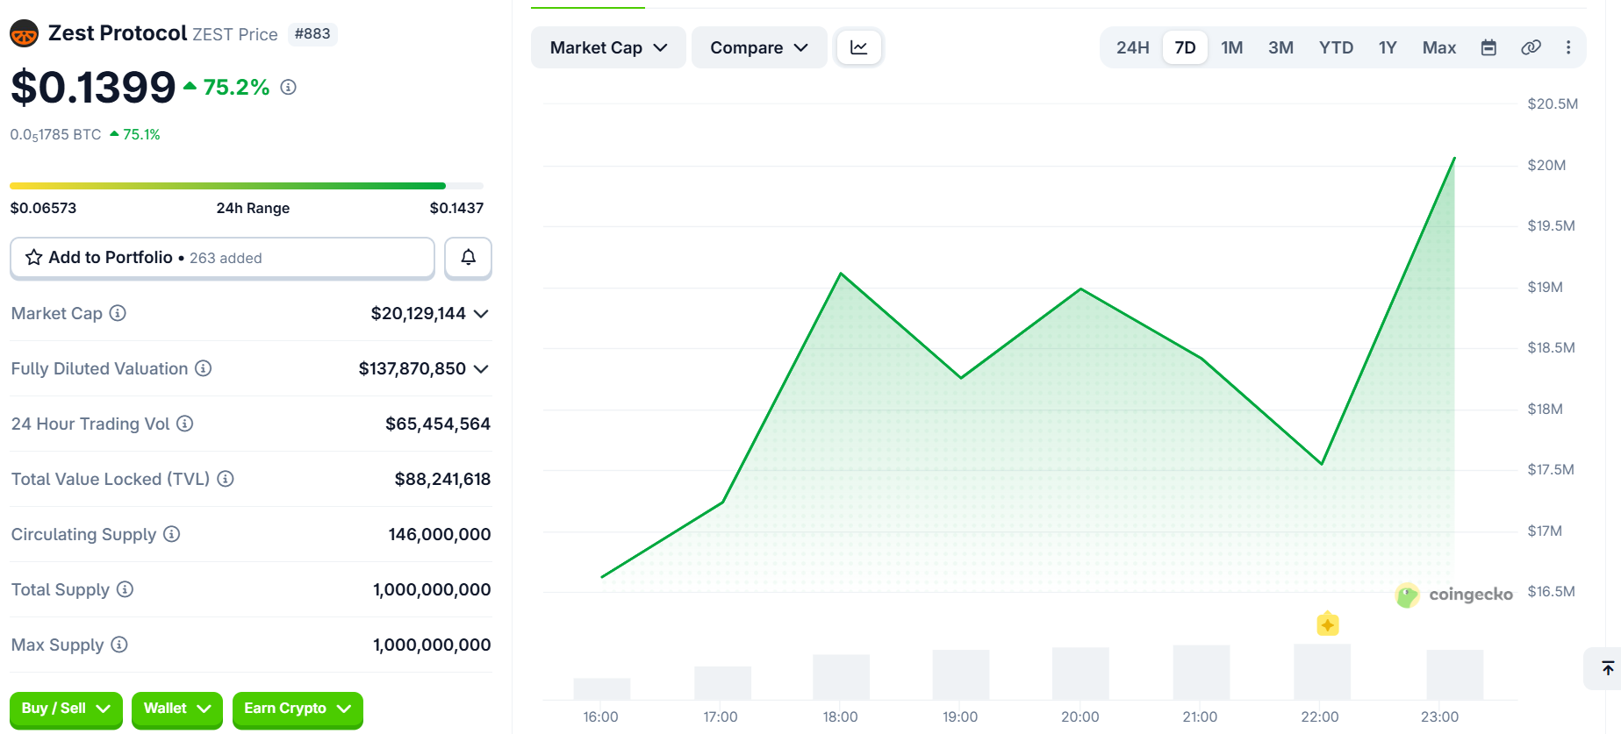The height and width of the screenshot is (734, 1621).
Task: Click Add to Portfolio button
Action: click(x=222, y=258)
